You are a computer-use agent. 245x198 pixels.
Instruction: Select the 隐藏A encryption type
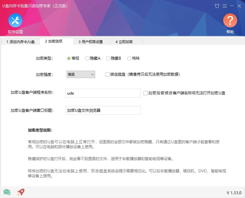coord(86,58)
